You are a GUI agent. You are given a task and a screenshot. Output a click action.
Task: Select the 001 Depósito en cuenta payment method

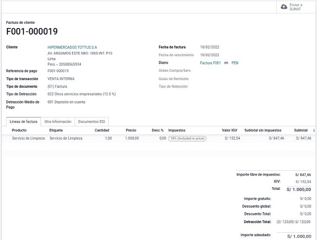pos(66,102)
